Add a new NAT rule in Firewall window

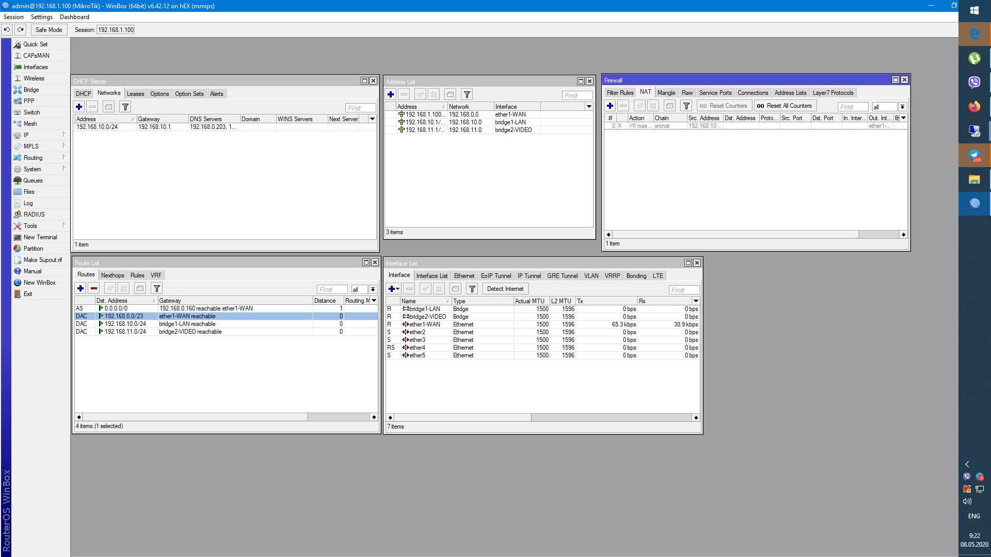coord(610,106)
